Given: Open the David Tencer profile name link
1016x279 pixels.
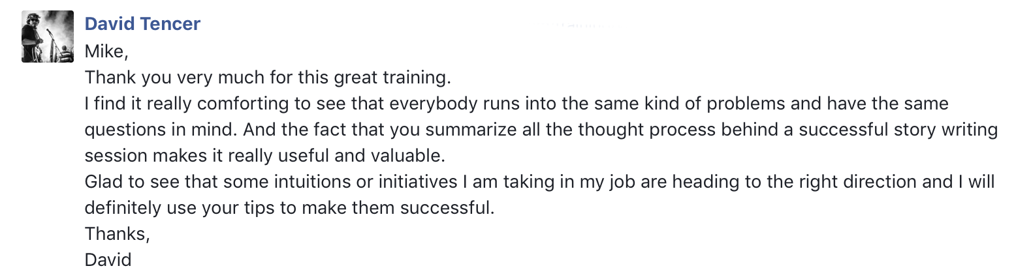Looking at the screenshot, I should pyautogui.click(x=142, y=25).
